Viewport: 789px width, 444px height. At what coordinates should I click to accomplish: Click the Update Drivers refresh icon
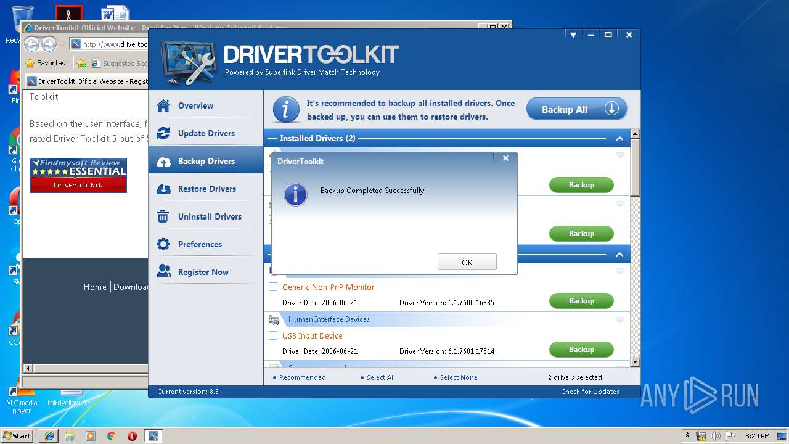pyautogui.click(x=163, y=133)
